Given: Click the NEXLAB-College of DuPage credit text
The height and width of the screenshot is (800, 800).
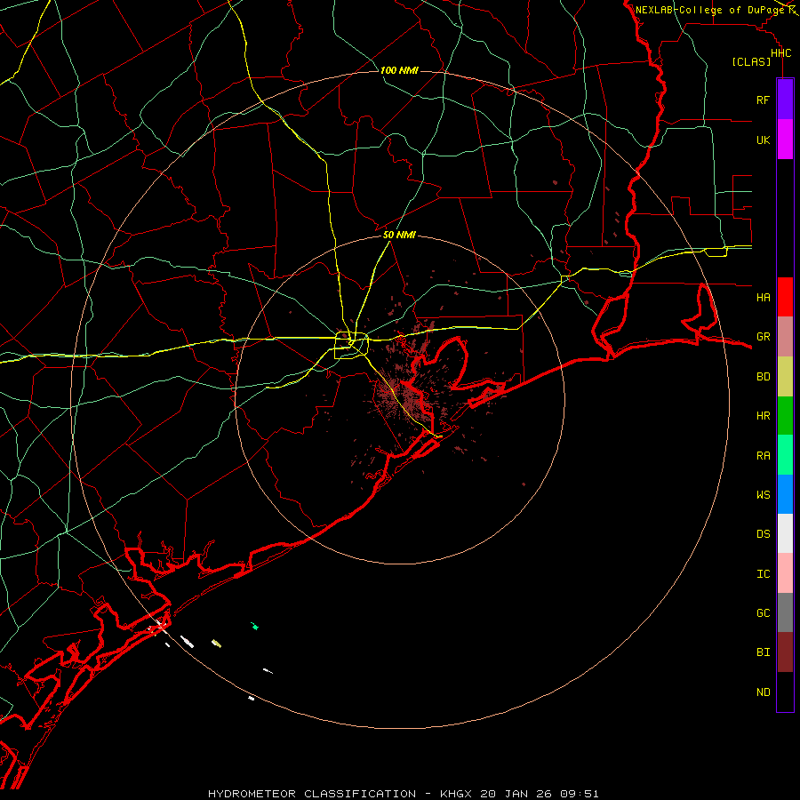Looking at the screenshot, I should pyautogui.click(x=709, y=10).
